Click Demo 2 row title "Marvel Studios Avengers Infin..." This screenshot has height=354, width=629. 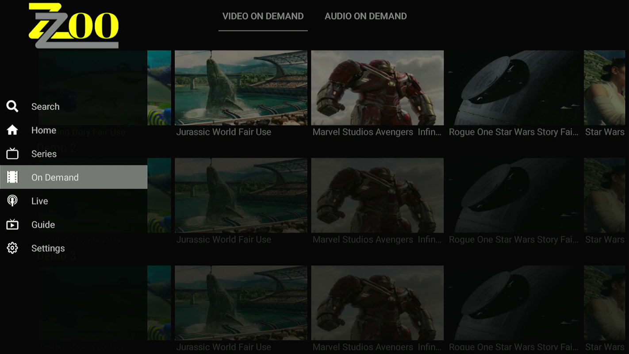tap(377, 239)
